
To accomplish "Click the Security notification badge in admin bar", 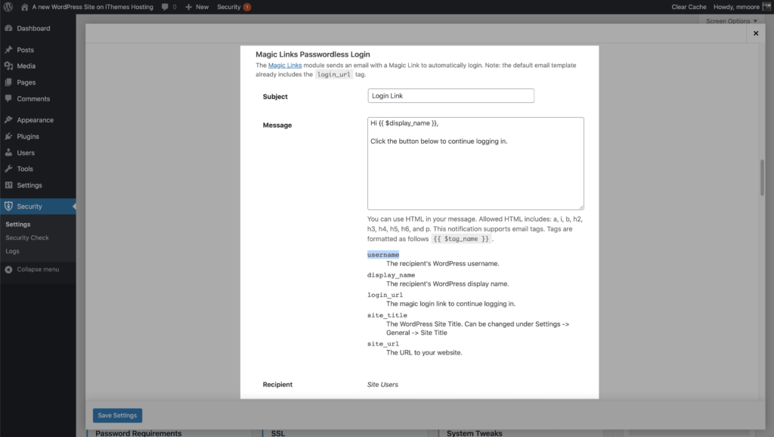I will [x=247, y=7].
